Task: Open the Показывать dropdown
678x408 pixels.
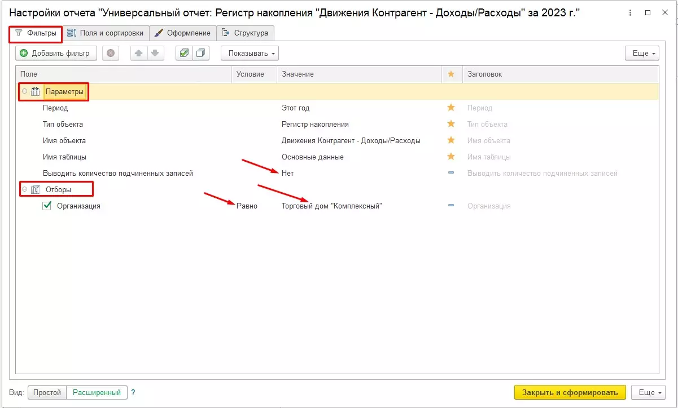Action: coord(250,53)
